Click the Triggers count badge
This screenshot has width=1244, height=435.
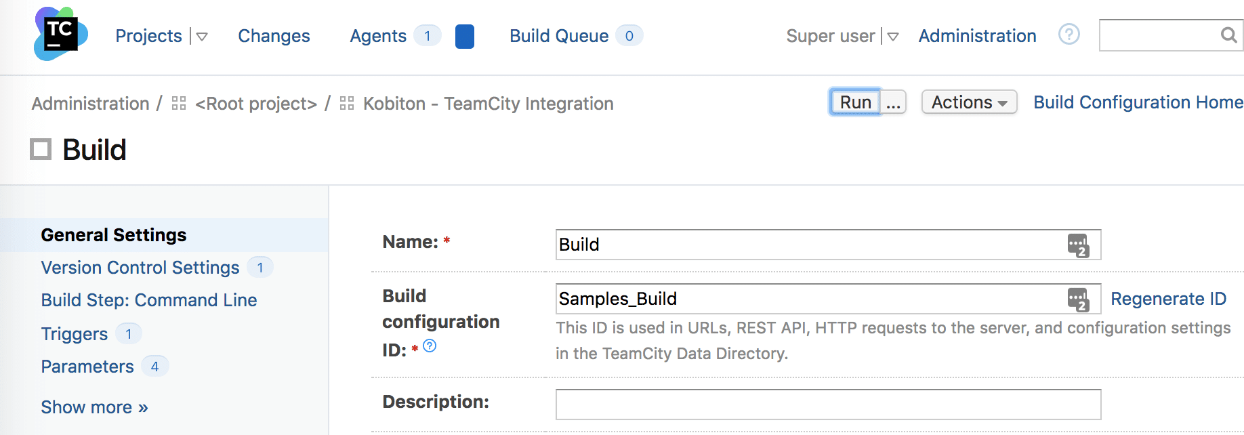point(129,334)
